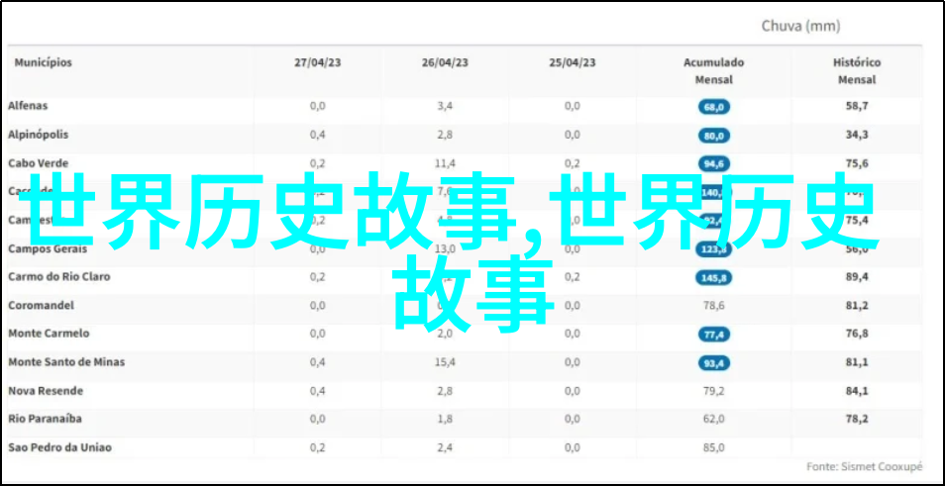Sort by the Municípios column header
This screenshot has width=945, height=486.
coord(43,62)
